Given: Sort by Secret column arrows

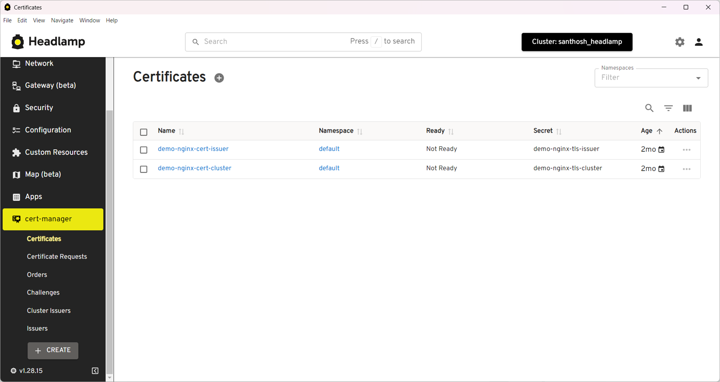Looking at the screenshot, I should (x=559, y=131).
